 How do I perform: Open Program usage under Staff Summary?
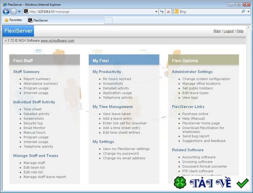coord(36,88)
